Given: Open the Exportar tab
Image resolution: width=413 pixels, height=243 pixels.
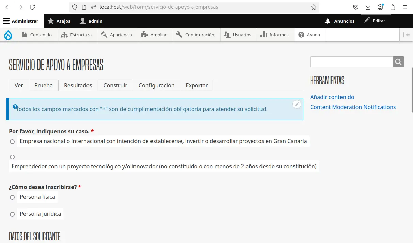Looking at the screenshot, I should click(196, 85).
